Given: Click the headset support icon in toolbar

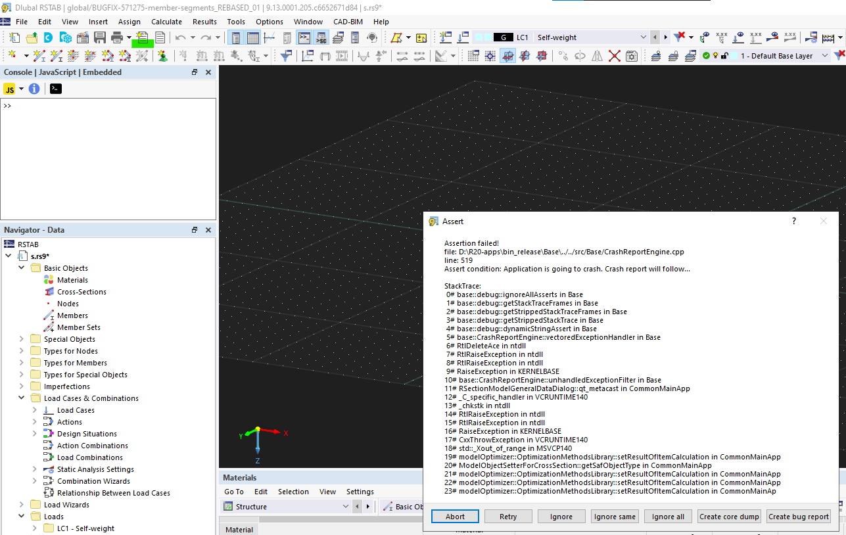Looking at the screenshot, I should 372,37.
